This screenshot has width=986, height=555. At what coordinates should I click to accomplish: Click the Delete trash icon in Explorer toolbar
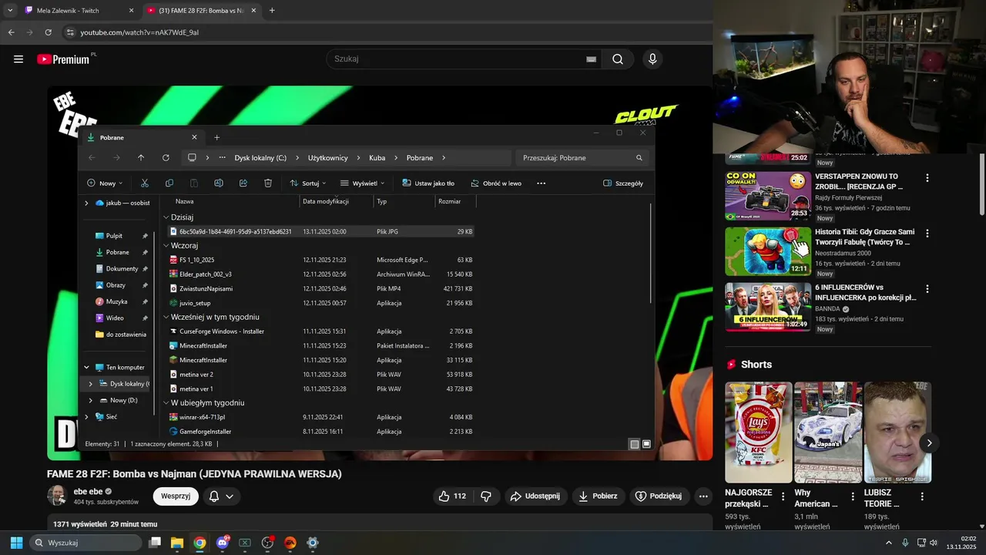268,183
